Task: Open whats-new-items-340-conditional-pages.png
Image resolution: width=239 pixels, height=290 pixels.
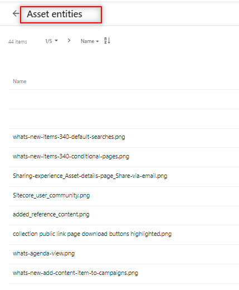Action: pos(71,156)
